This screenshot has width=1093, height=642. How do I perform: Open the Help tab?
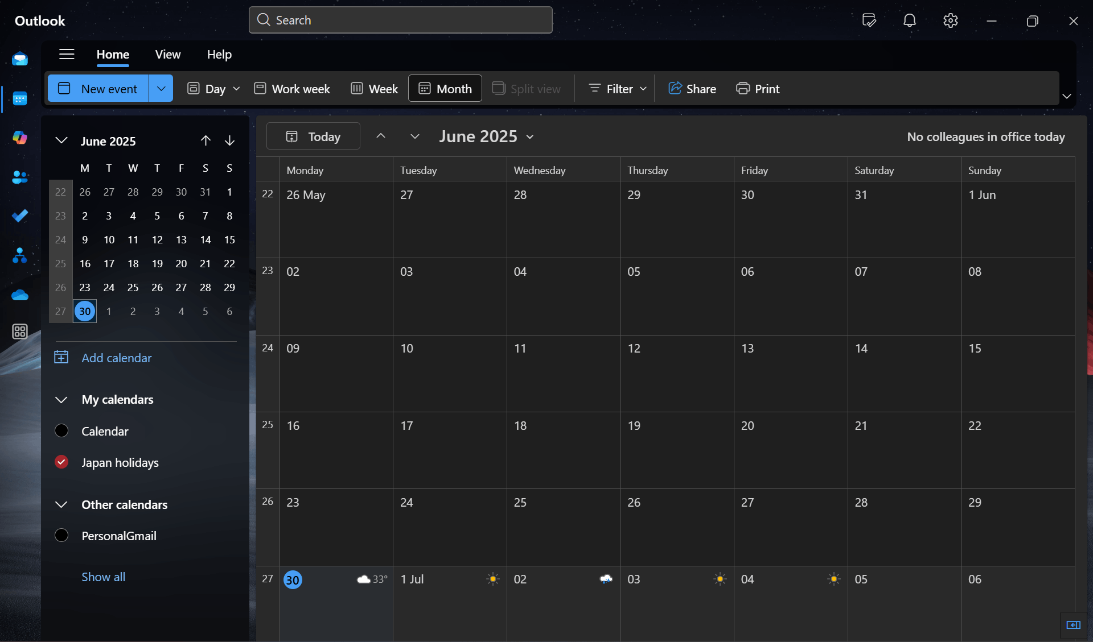[219, 55]
